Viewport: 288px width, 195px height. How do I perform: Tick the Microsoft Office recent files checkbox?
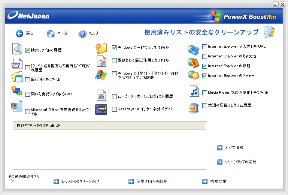pos(28,112)
